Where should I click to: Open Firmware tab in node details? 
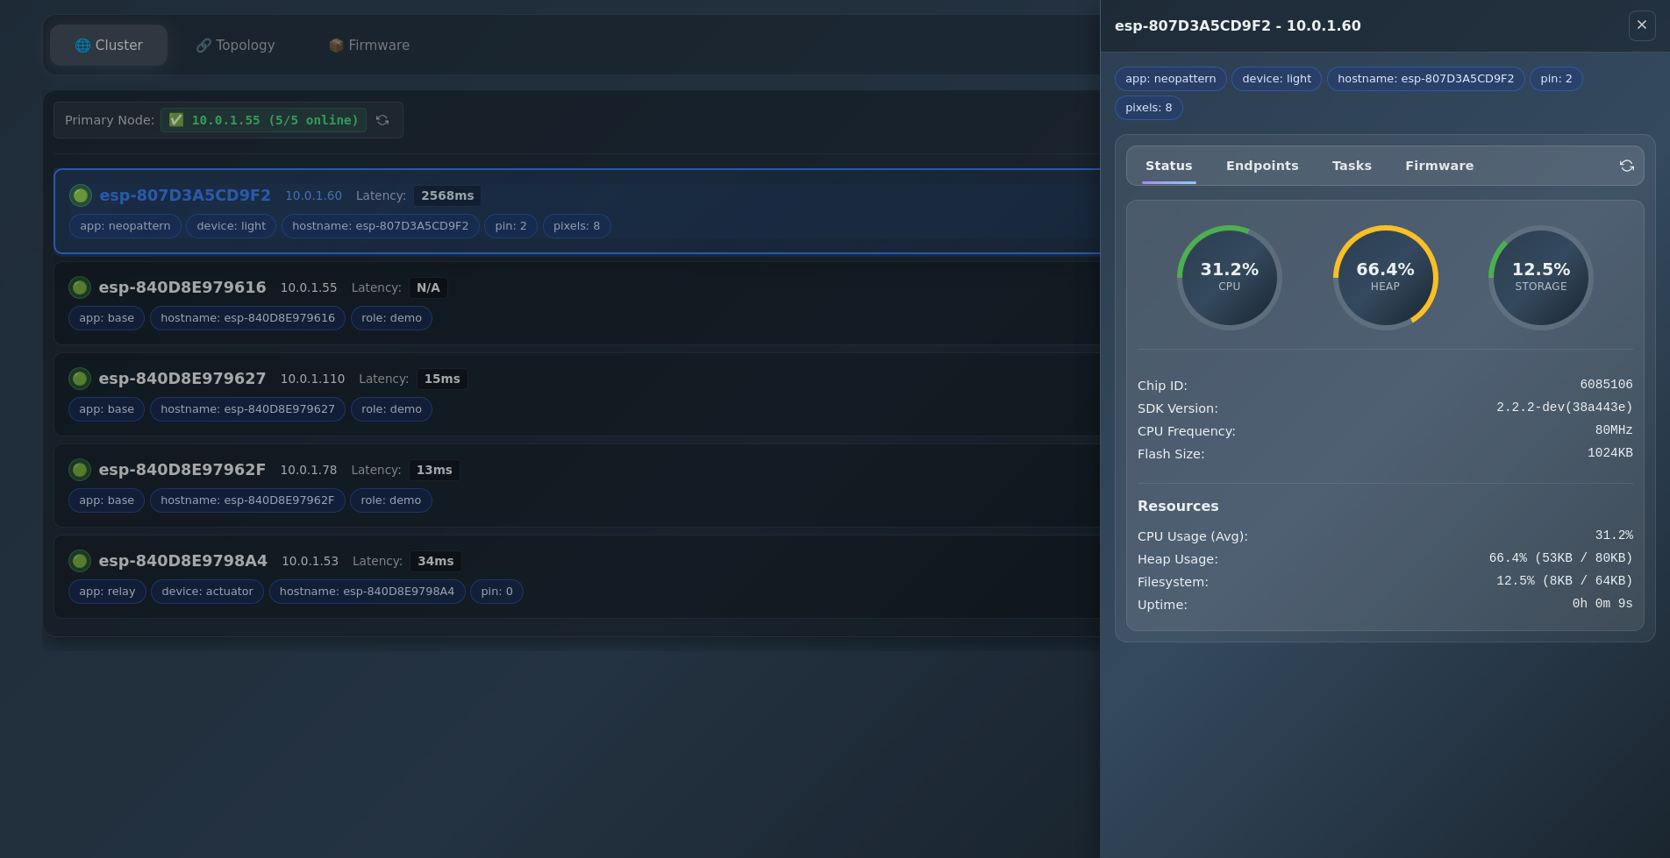pos(1438,166)
